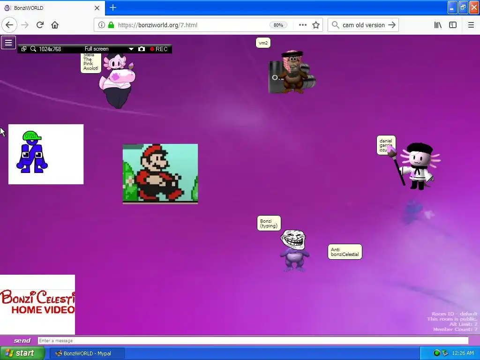Click the Anti bonziCelestial name bubble
480x360 pixels.
click(345, 252)
